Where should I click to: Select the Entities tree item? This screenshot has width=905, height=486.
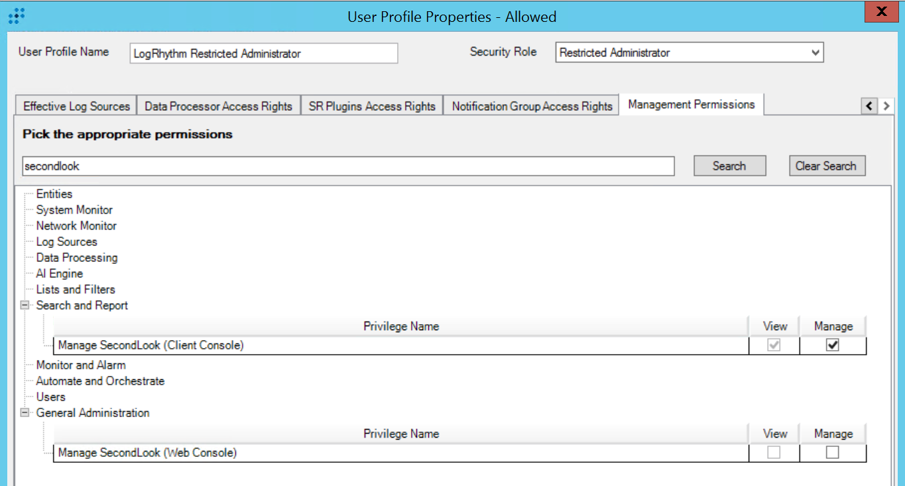(54, 194)
